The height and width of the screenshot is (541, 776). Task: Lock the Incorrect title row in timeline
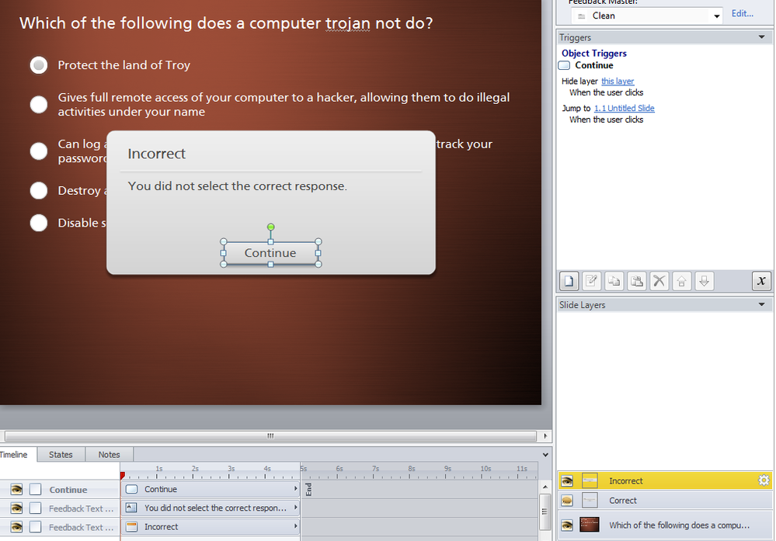(x=35, y=527)
